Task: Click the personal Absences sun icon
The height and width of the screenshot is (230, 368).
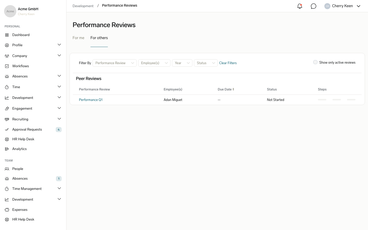Action: point(7,76)
